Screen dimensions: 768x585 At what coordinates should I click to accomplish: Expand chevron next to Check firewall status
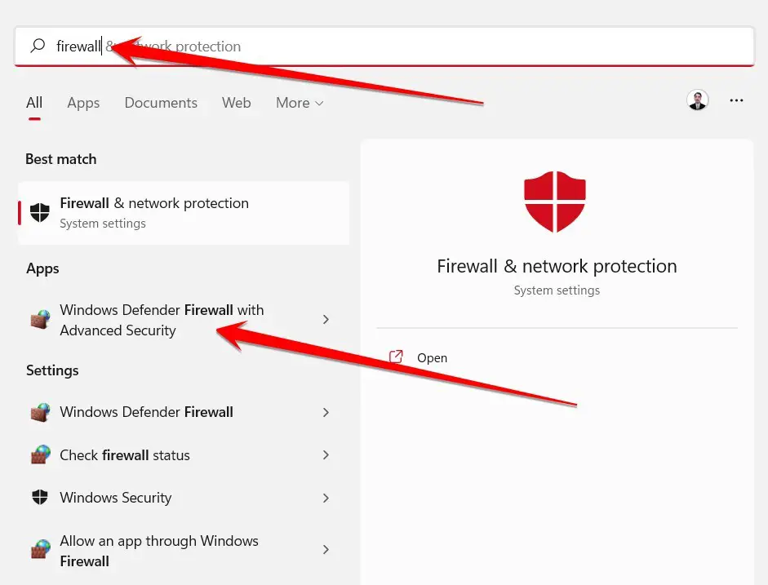(x=326, y=454)
